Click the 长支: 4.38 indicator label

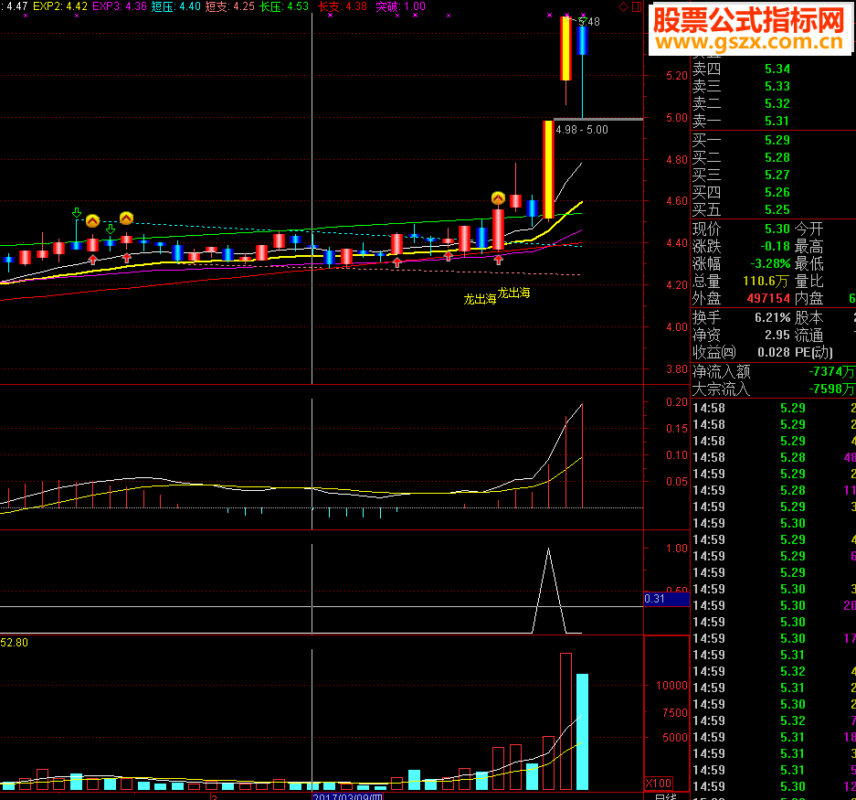click(x=343, y=6)
